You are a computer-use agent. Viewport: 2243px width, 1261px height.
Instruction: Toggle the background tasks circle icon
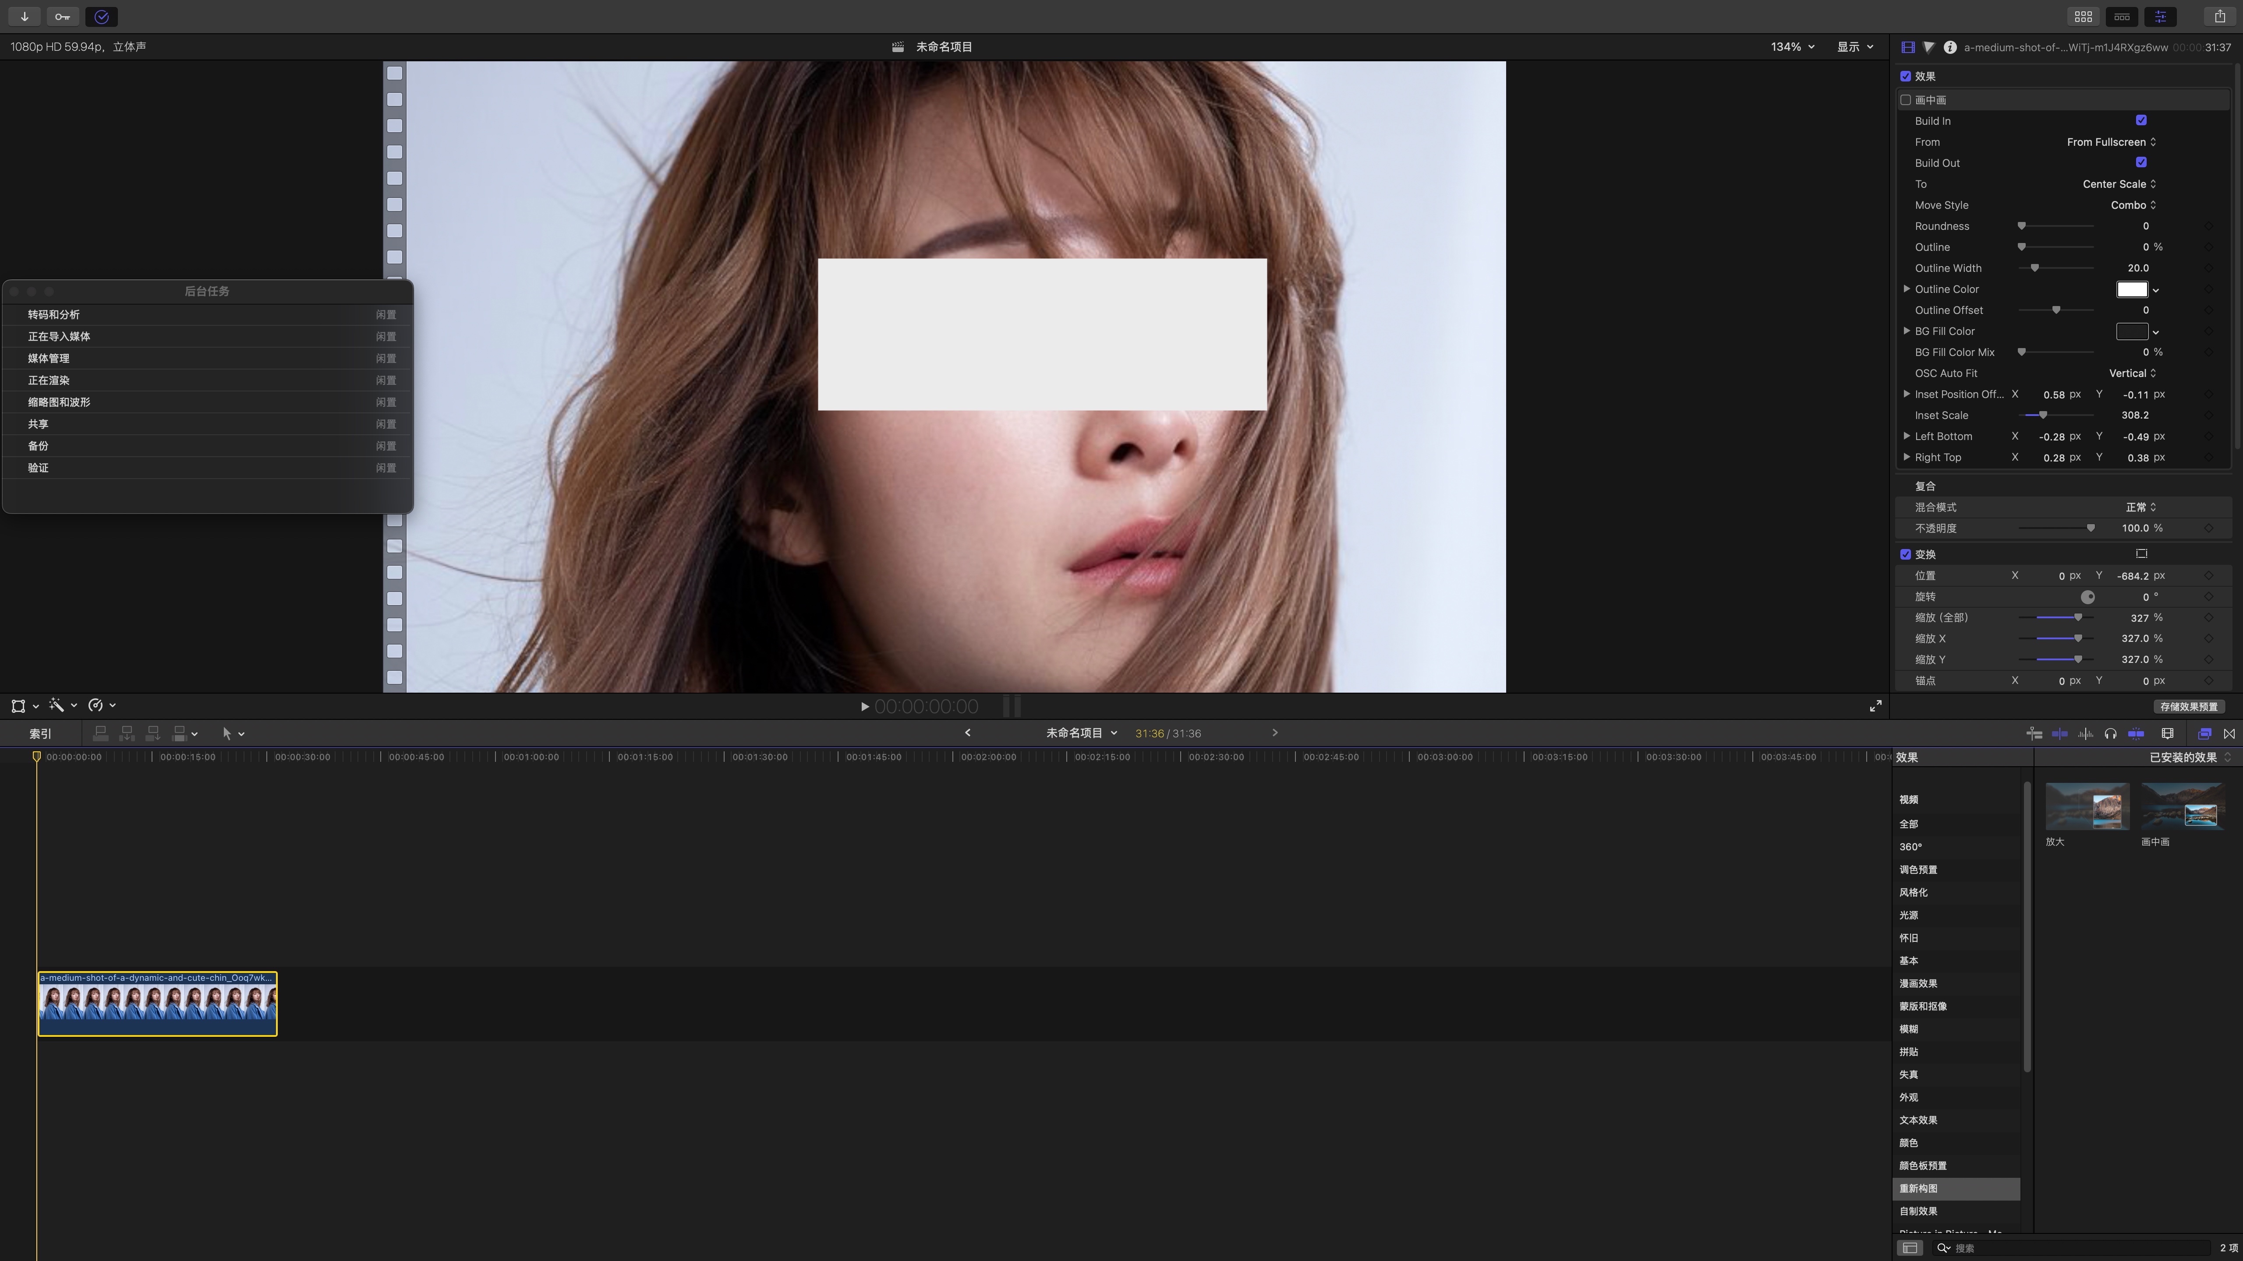[x=101, y=17]
